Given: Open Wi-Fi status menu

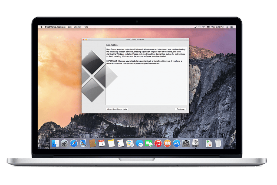Looking at the screenshot, I should point(203,27).
